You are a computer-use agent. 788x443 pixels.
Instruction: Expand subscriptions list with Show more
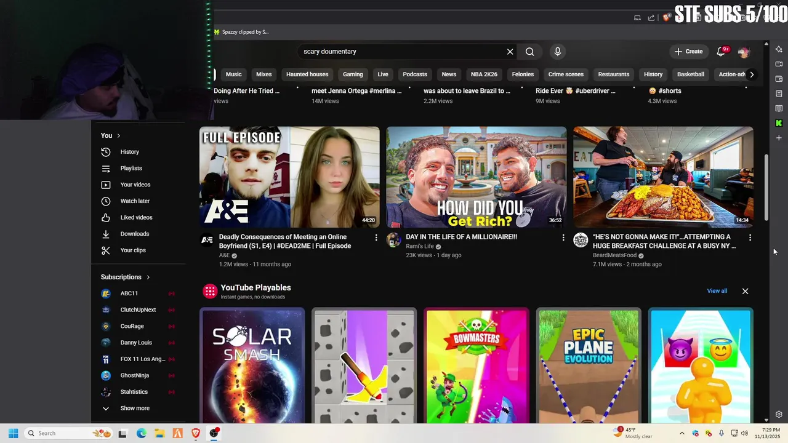point(139,408)
